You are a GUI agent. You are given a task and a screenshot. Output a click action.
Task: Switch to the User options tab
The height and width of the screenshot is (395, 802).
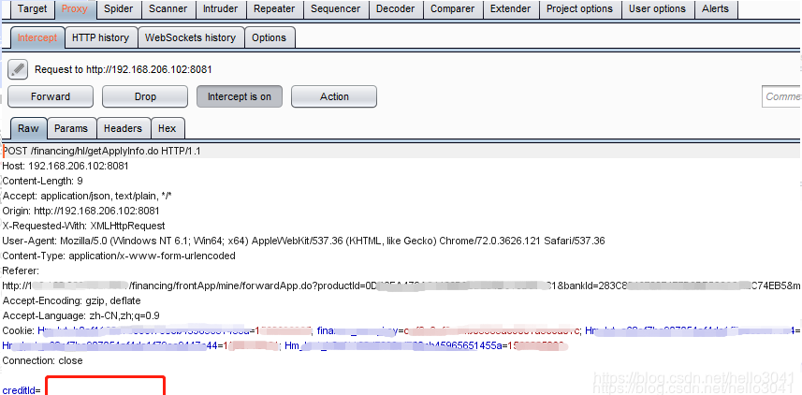[x=657, y=8]
